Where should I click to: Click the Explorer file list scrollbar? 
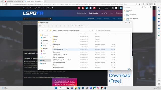[131, 39]
